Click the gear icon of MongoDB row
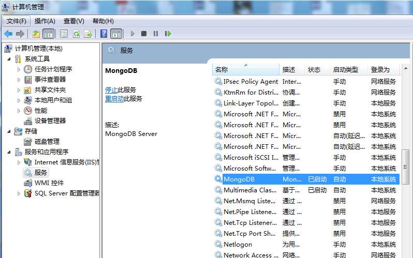413x258 pixels. pyautogui.click(x=218, y=179)
